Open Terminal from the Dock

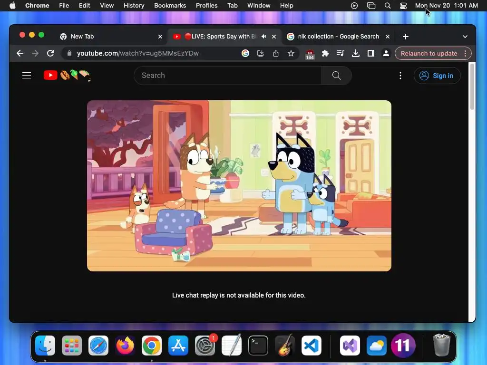point(258,346)
